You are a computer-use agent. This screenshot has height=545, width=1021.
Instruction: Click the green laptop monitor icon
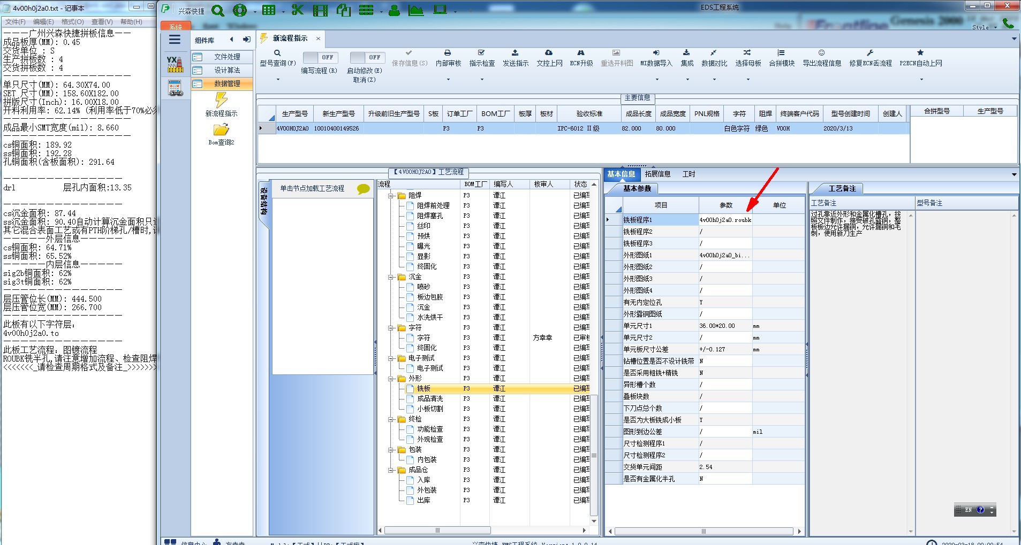coord(440,10)
